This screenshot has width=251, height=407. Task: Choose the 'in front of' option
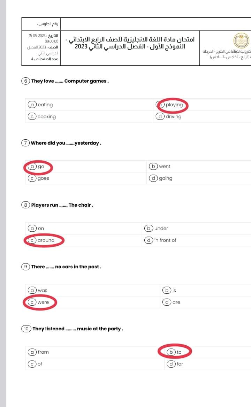pyautogui.click(x=165, y=240)
